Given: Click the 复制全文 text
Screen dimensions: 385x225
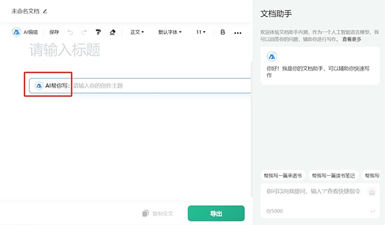Looking at the screenshot, I should pyautogui.click(x=163, y=213).
